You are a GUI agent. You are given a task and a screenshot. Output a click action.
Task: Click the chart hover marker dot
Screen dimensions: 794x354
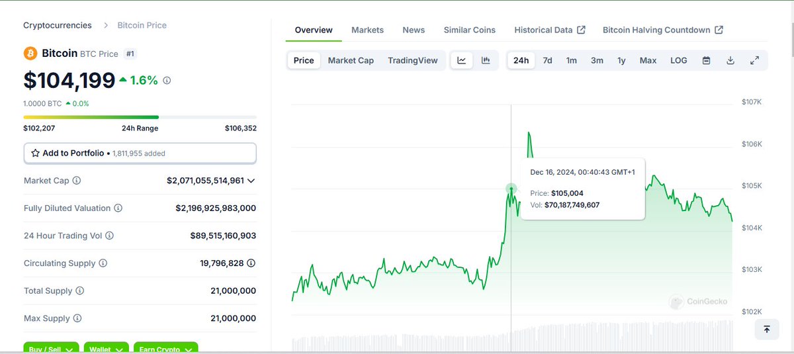coord(511,189)
